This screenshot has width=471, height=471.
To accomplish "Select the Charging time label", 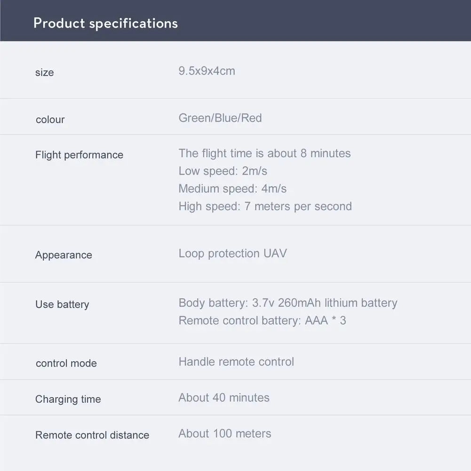I will [68, 399].
